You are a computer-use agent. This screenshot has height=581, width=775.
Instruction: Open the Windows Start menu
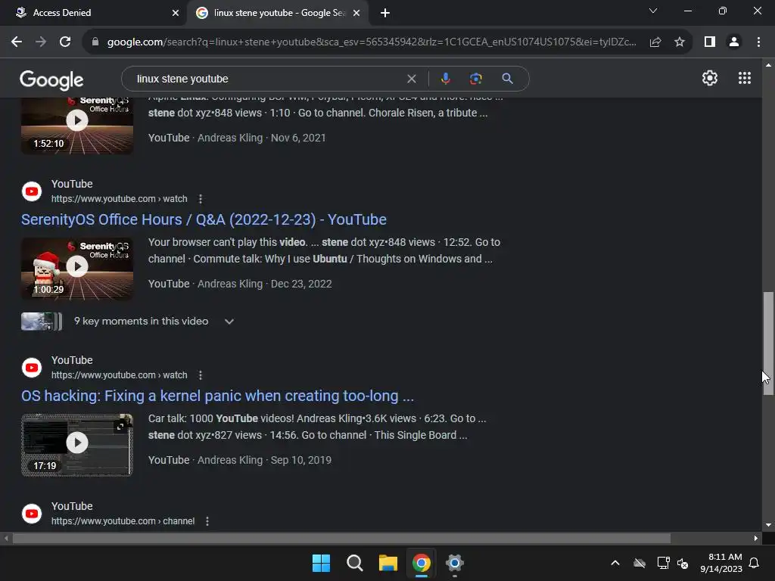click(x=321, y=563)
